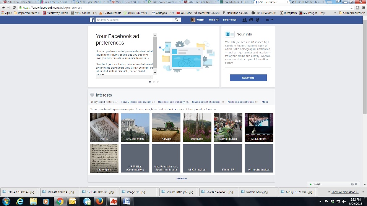The height and width of the screenshot is (206, 367).
Task: Open Firefox from taskbar
Action: 100,201
